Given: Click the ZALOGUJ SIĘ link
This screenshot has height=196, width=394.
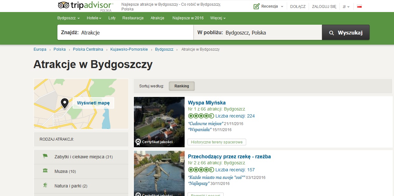Looking at the screenshot, I should (x=324, y=6).
